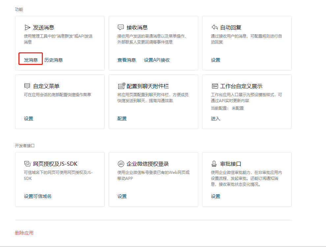
Task: Click the stamp icon beside 审批接口
Action: [x=214, y=164]
